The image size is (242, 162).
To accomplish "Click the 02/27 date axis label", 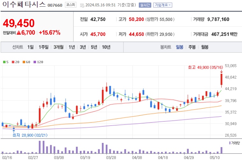I will pyautogui.click(x=33, y=158).
